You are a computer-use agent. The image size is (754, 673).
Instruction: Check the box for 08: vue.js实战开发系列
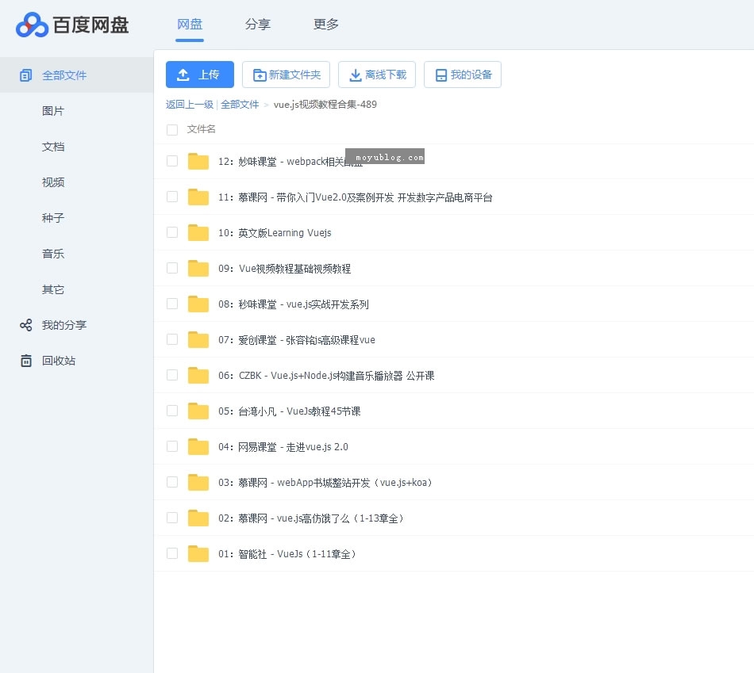pos(172,304)
